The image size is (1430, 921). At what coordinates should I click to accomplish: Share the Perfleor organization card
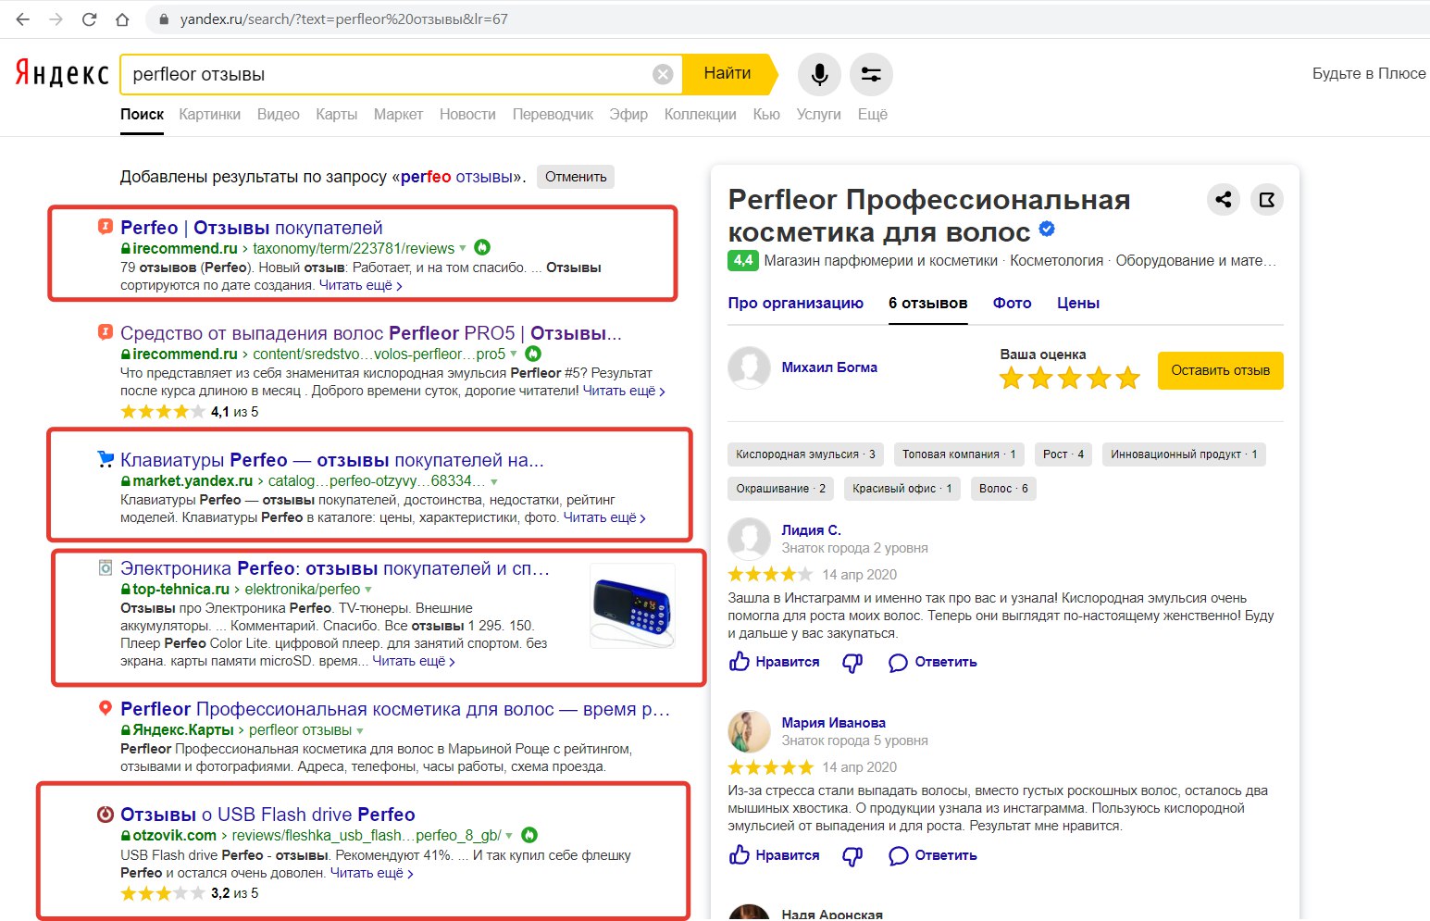[1224, 199]
